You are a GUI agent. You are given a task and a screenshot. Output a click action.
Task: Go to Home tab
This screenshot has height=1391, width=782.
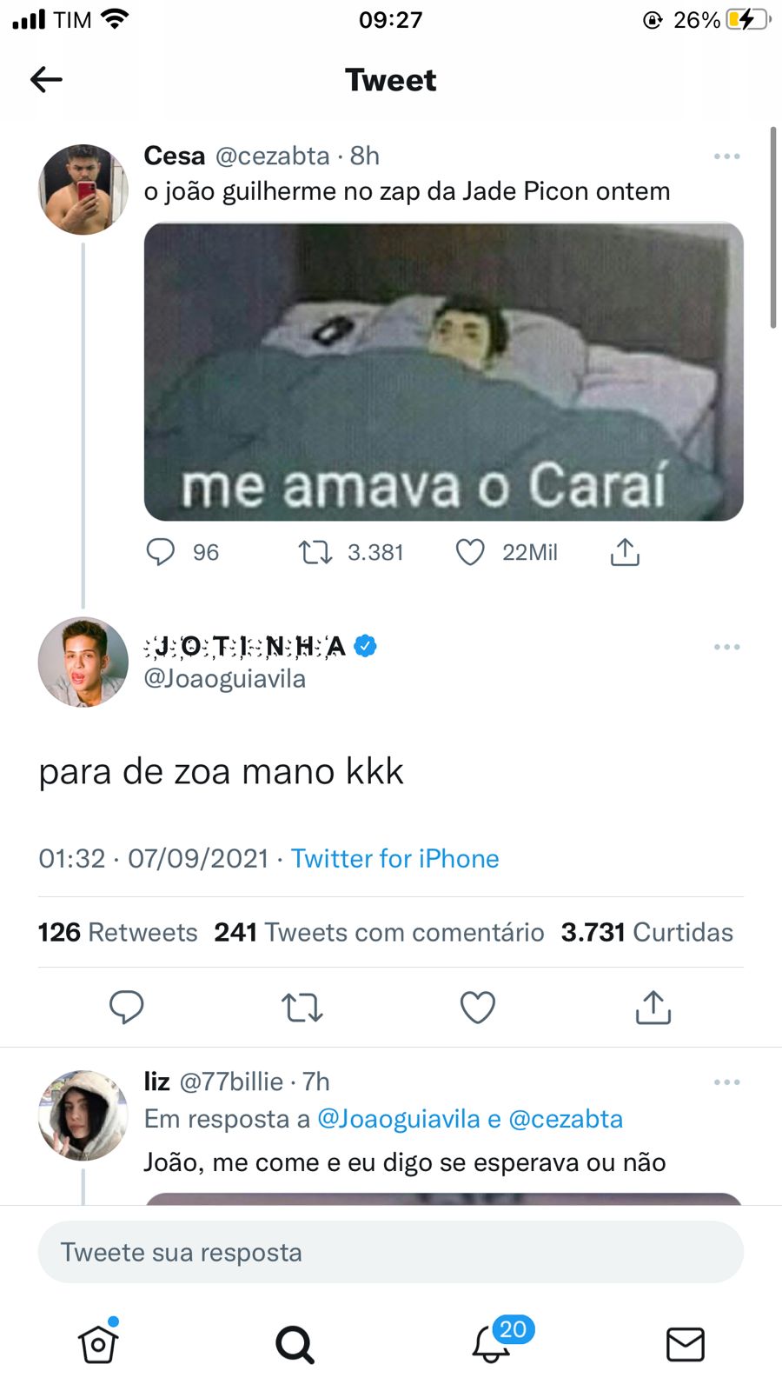coord(98,1344)
